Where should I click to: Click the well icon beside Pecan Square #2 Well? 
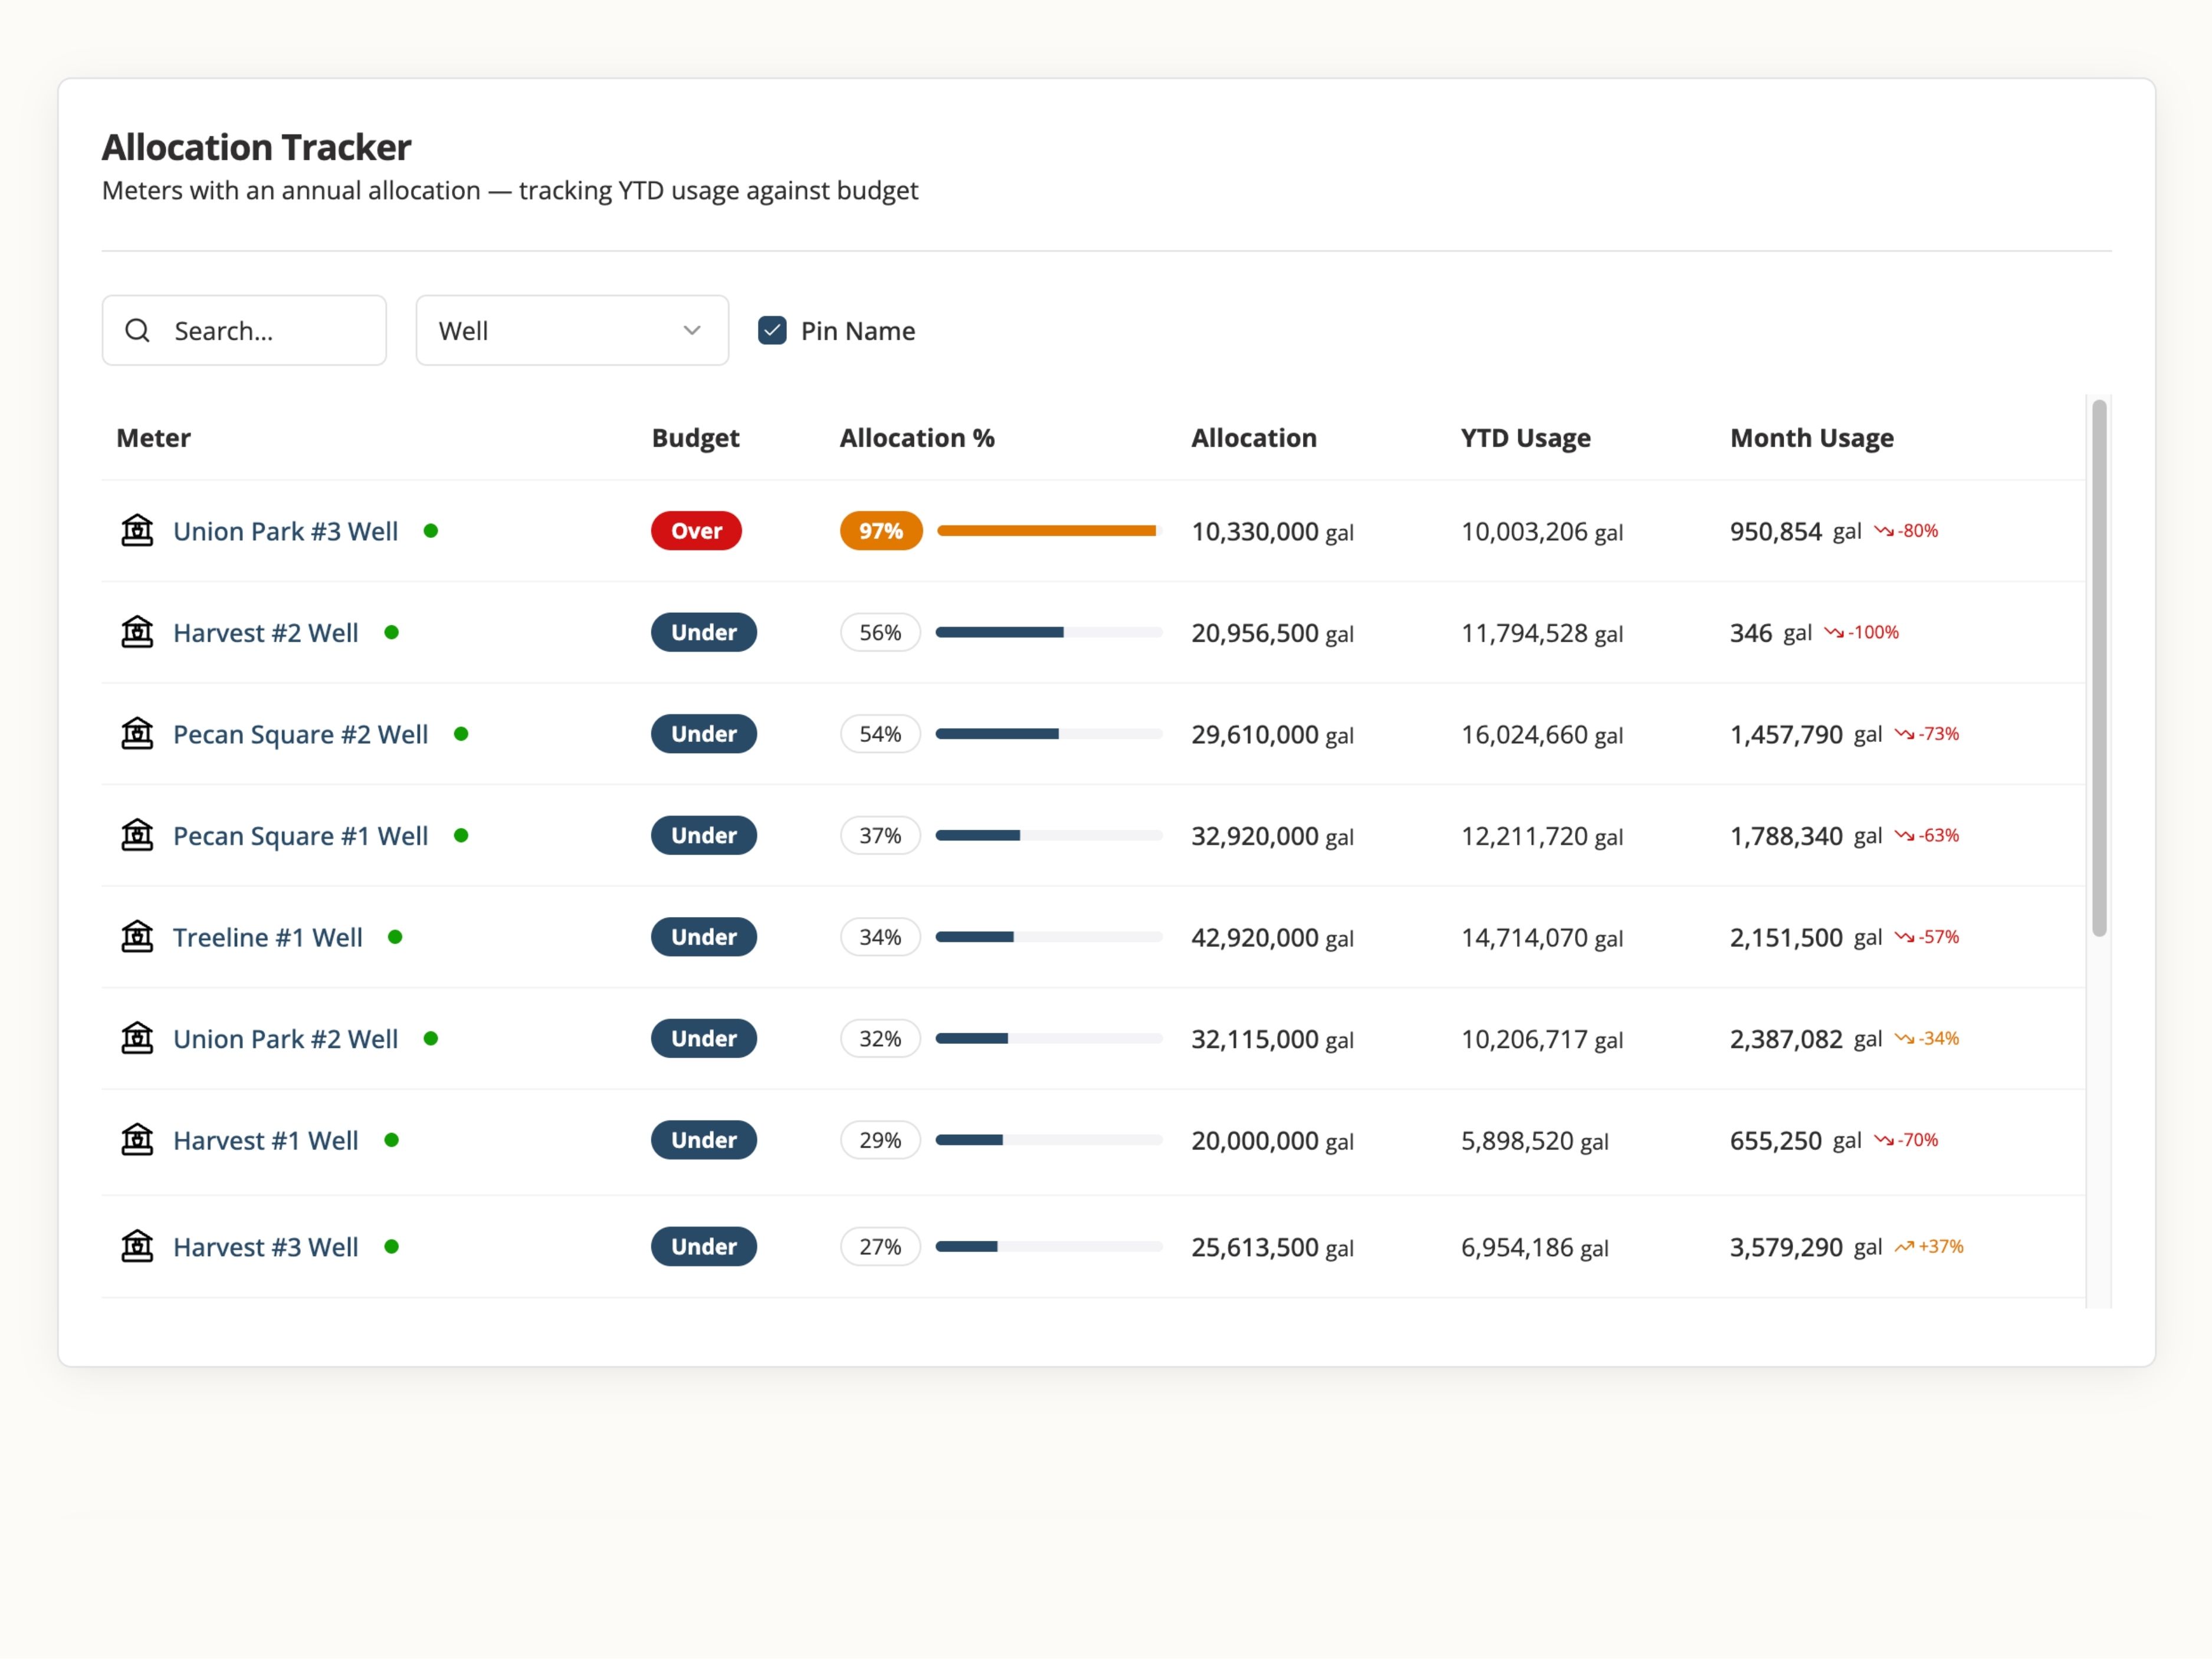click(x=137, y=734)
